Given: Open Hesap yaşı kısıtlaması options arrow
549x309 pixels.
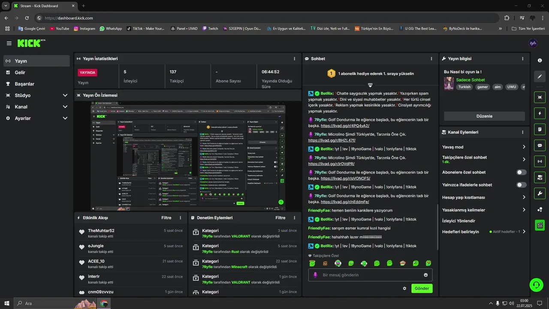Looking at the screenshot, I should [524, 197].
